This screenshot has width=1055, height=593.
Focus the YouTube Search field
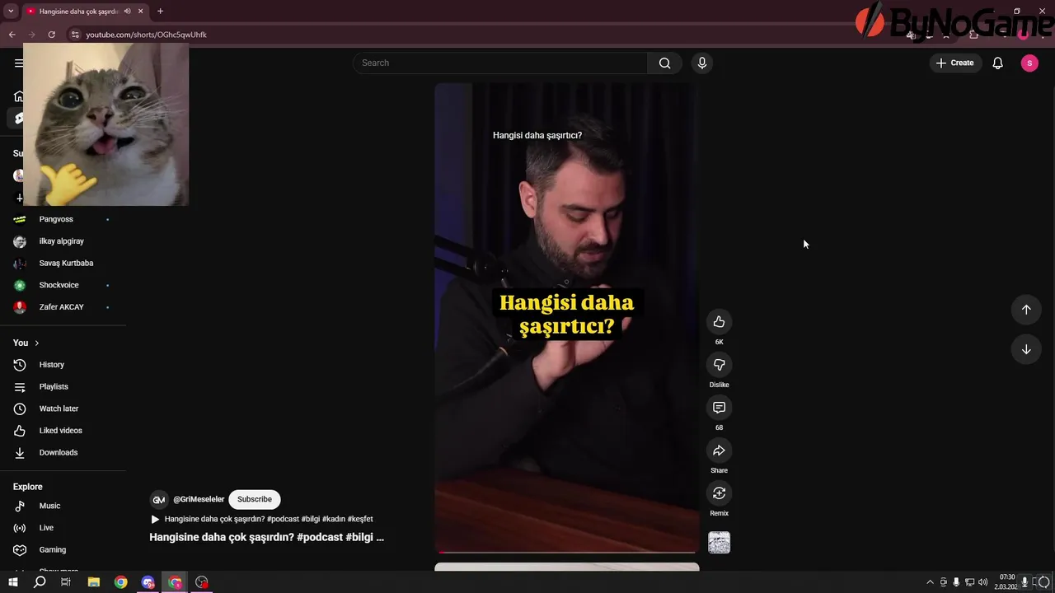click(x=500, y=63)
